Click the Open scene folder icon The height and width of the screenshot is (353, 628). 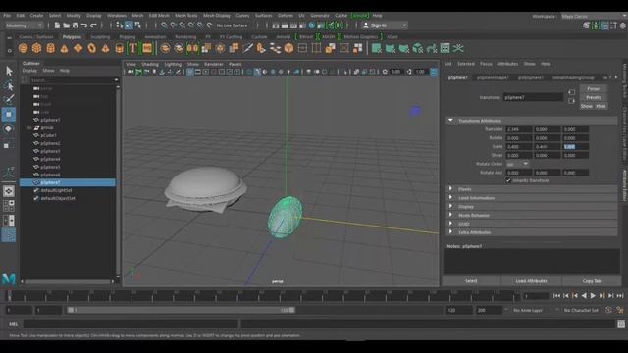point(66,25)
